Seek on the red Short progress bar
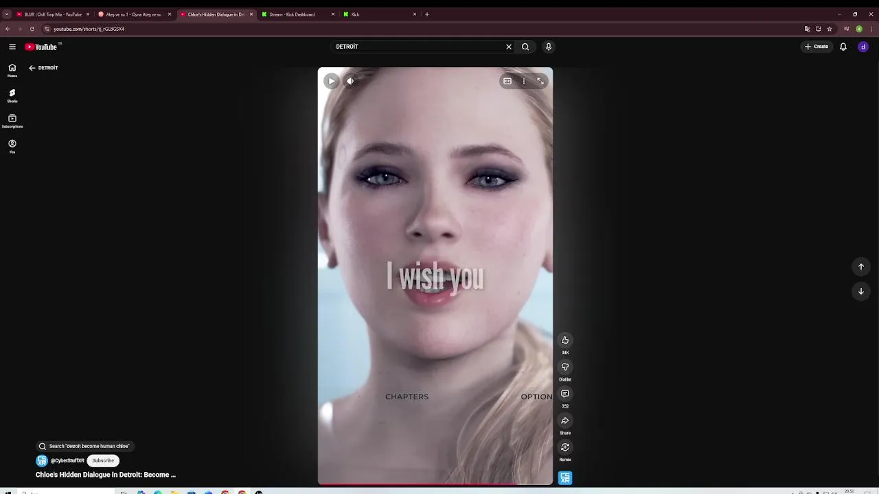 [435, 484]
